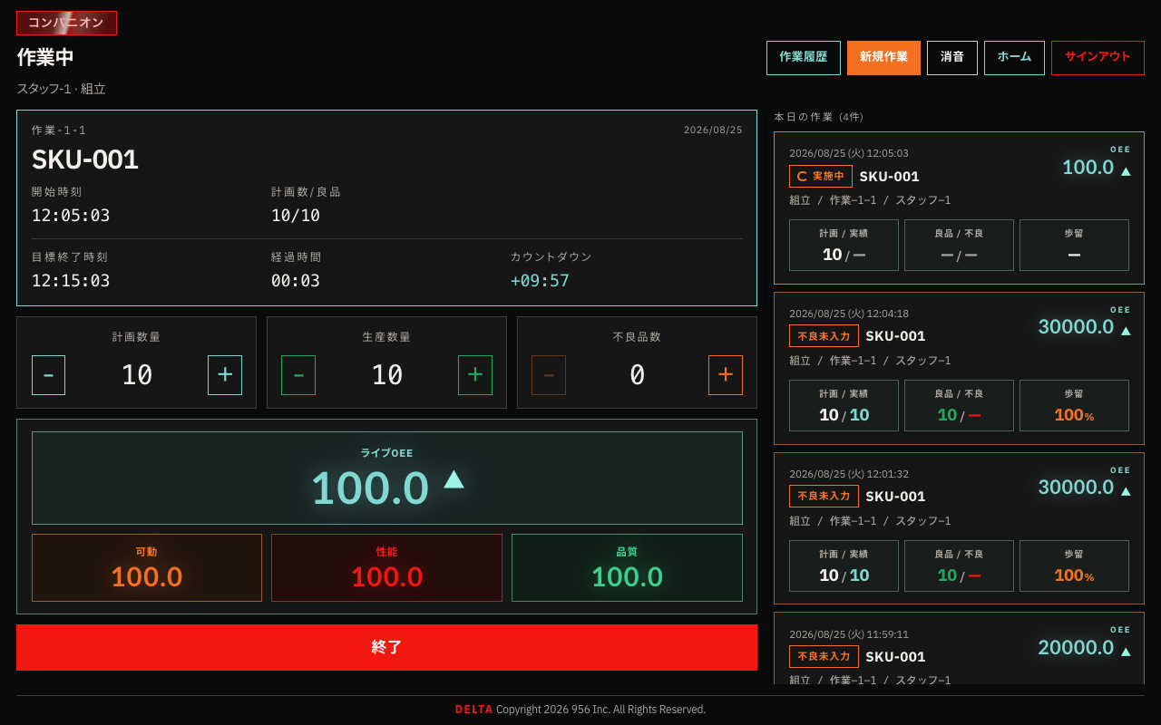Click the date 2026/08/25 in the main card
Screen dimensions: 1161x725
click(713, 130)
